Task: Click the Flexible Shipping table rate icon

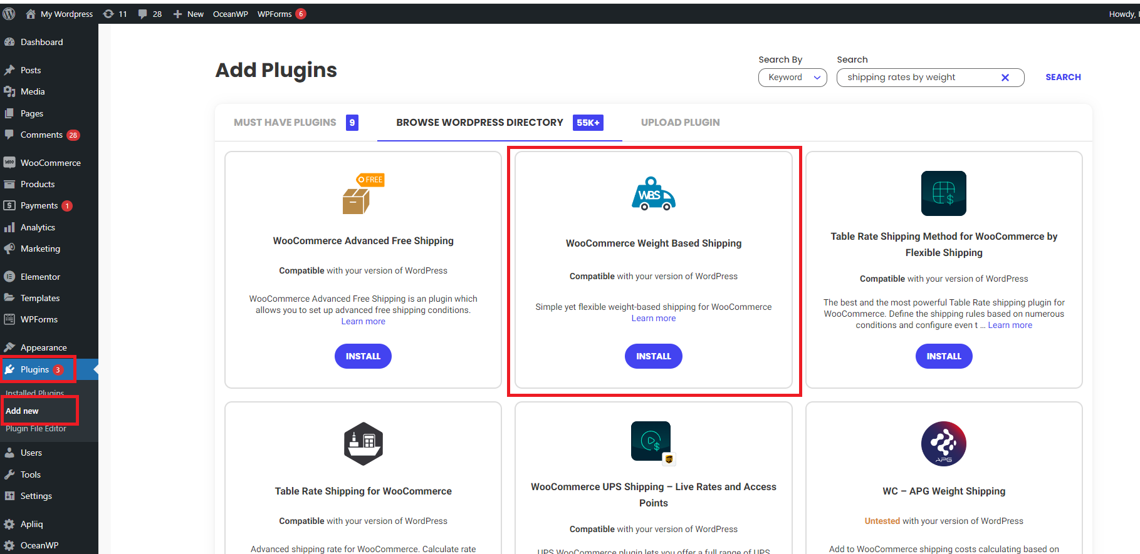Action: tap(944, 193)
